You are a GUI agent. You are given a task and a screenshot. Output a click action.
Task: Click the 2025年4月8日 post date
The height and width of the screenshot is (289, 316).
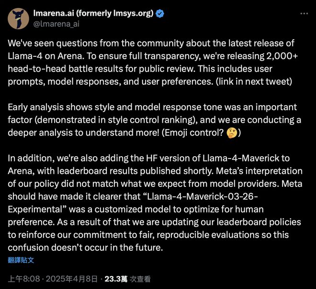(x=73, y=279)
